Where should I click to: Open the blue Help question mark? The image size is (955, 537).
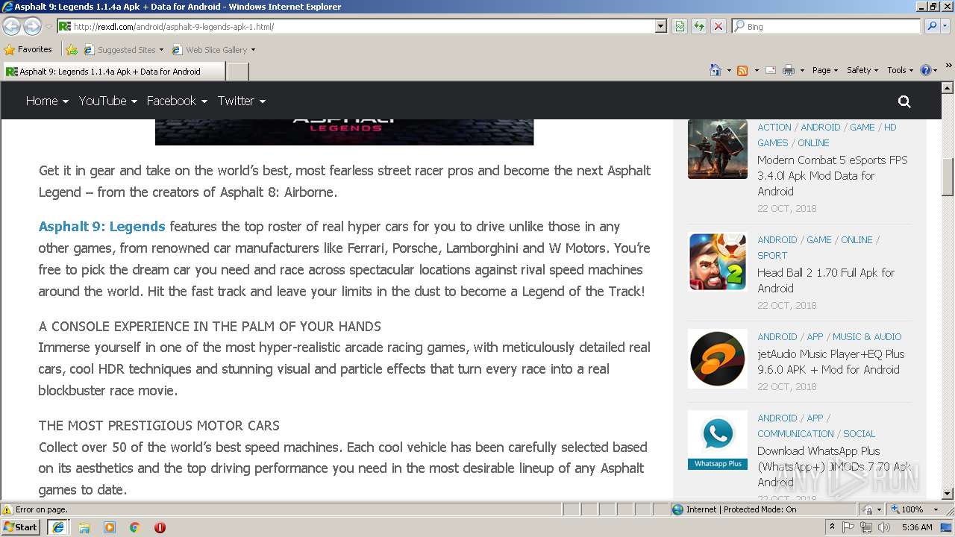(x=925, y=70)
